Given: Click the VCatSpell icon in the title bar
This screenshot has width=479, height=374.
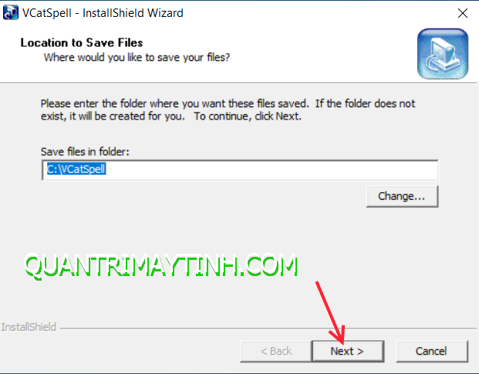Looking at the screenshot, I should pos(11,13).
